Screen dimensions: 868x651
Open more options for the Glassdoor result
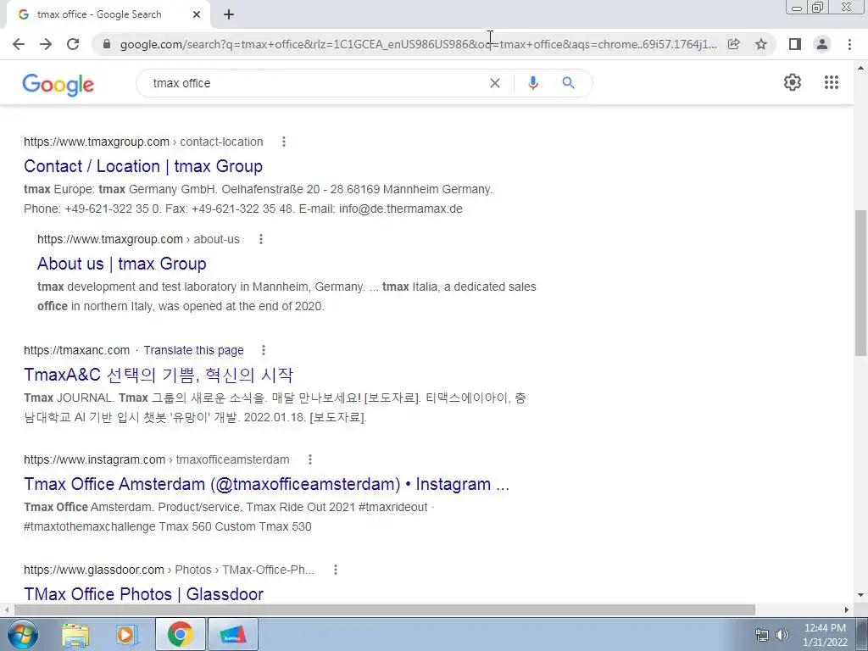tap(336, 570)
